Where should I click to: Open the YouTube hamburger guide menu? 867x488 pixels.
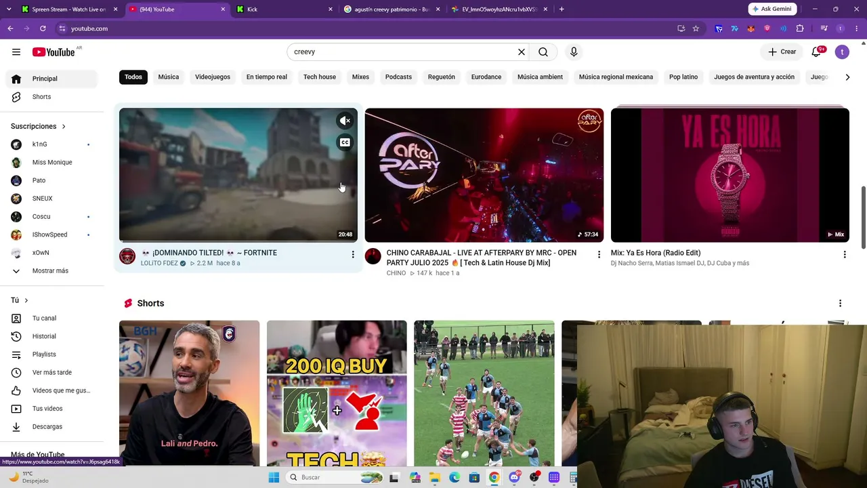click(16, 52)
